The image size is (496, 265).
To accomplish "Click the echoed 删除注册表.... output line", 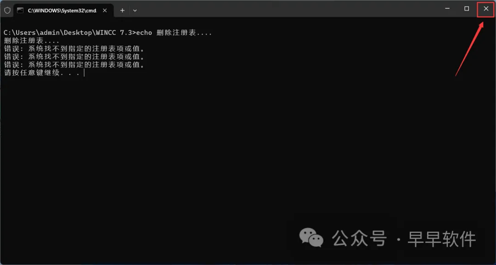I will 32,41.
